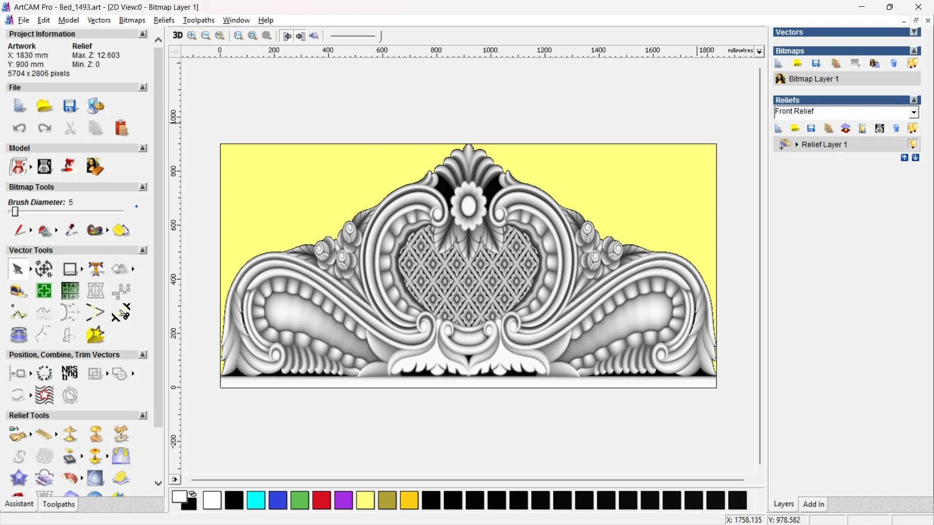Open the Front Relief dropdown

click(x=914, y=112)
